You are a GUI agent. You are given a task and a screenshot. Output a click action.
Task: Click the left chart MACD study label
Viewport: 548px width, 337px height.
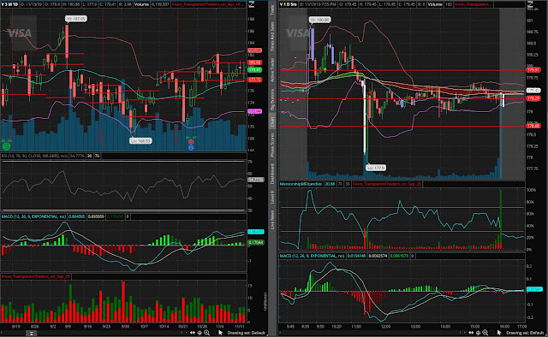tap(33, 216)
